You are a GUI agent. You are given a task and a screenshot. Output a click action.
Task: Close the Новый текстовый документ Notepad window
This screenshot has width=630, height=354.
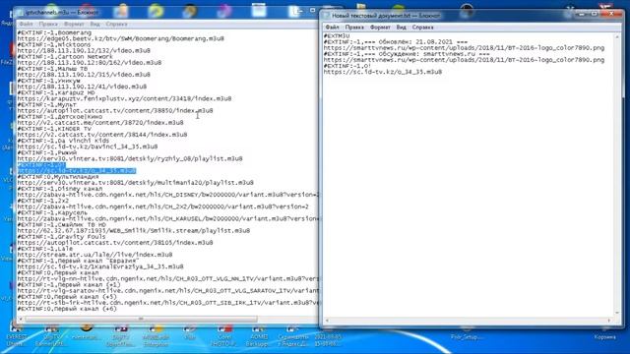(612, 14)
